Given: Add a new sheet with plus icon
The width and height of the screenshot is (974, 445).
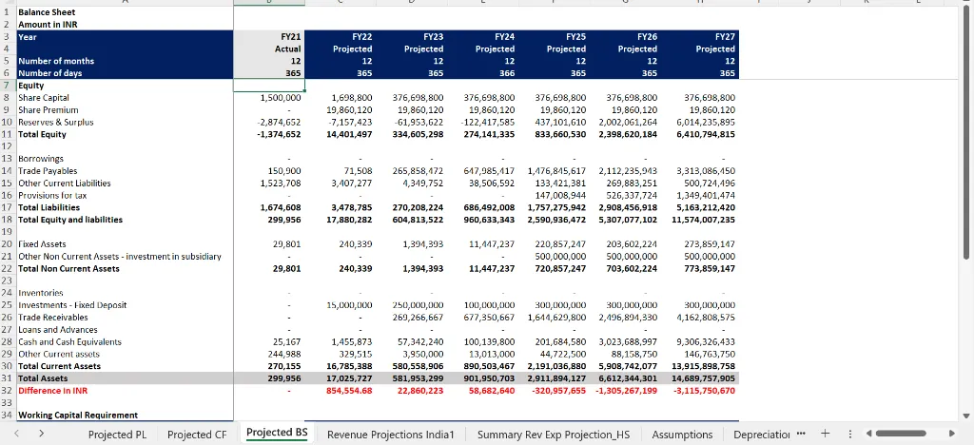Looking at the screenshot, I should 825,434.
